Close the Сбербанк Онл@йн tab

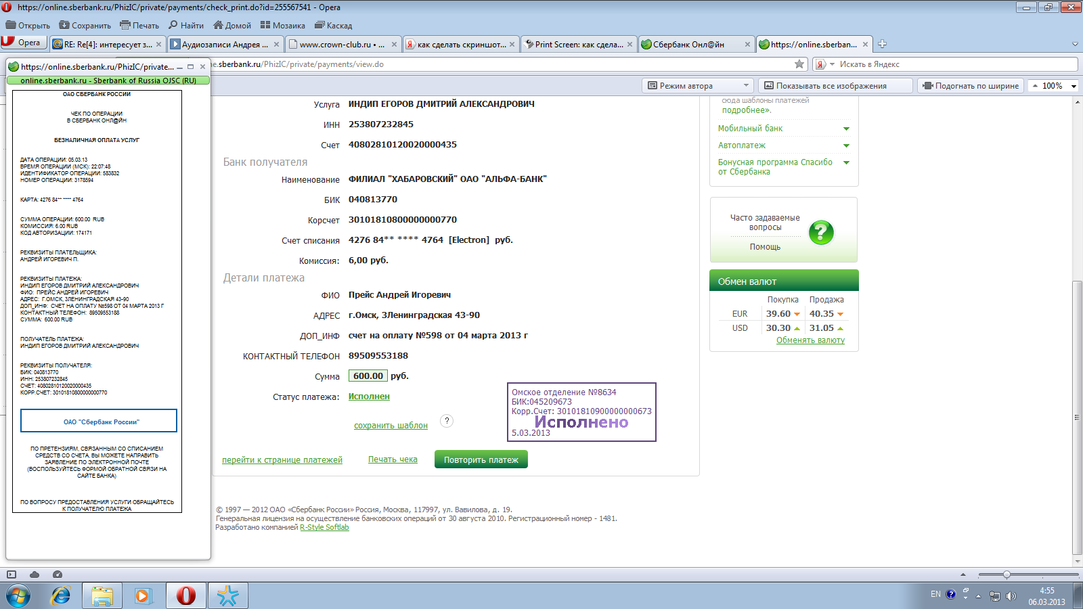point(747,45)
